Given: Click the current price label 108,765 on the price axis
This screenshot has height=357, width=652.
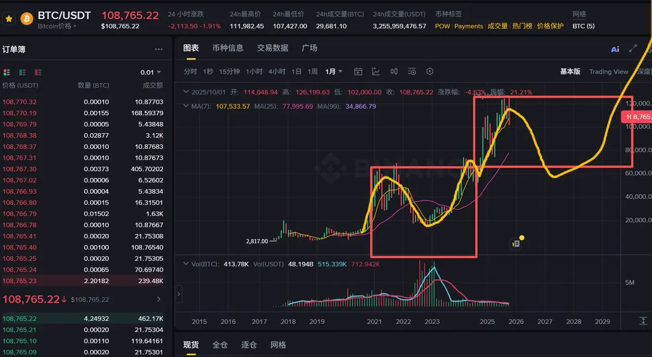Looking at the screenshot, I should click(x=636, y=116).
